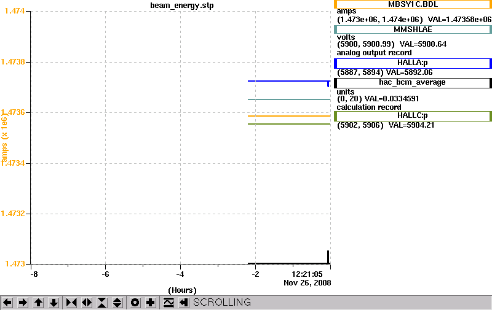Compress the vertical axis with the hourglass triangles icon
Viewport: 492px width, 310px height.
pyautogui.click(x=102, y=303)
